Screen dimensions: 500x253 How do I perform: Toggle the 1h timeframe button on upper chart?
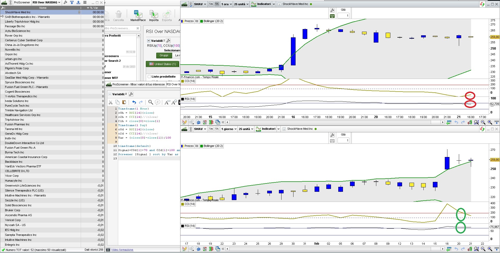[217, 4]
